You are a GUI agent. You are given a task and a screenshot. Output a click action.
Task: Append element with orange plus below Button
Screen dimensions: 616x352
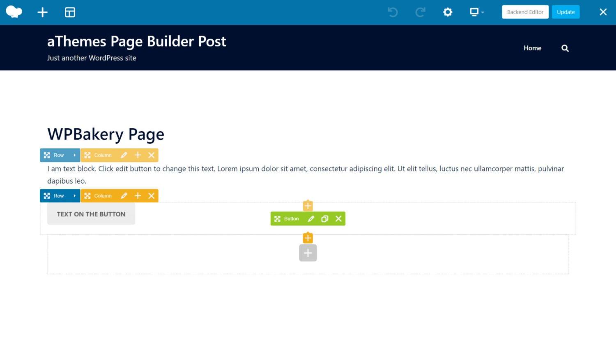click(308, 238)
